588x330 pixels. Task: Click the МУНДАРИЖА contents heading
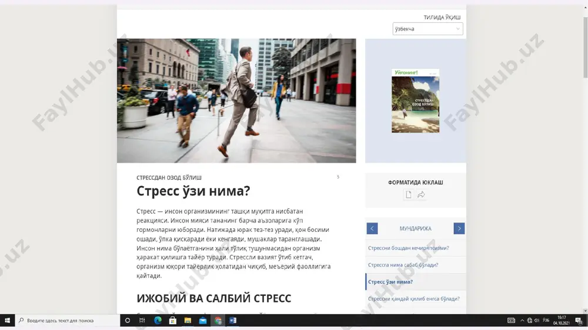pos(415,228)
